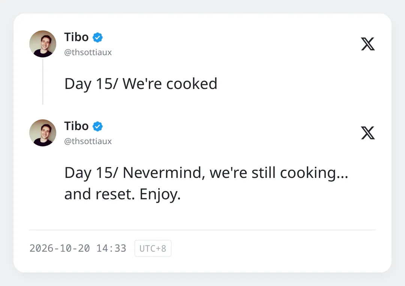The height and width of the screenshot is (286, 405).
Task: Click the @thsottiaux handle in the second tweet
Action: coord(88,141)
